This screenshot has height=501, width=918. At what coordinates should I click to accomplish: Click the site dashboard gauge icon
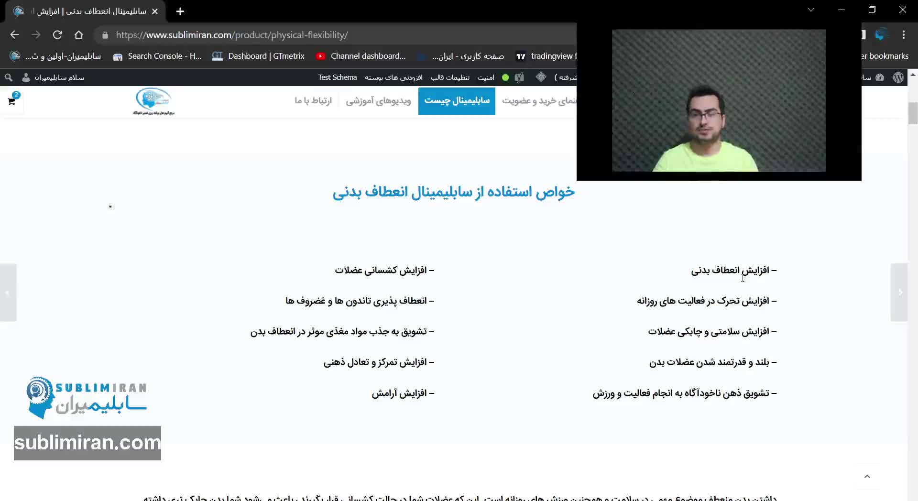tap(880, 77)
